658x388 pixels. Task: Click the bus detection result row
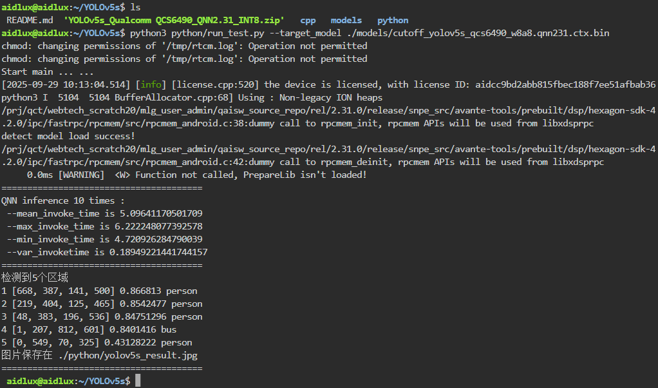point(91,329)
